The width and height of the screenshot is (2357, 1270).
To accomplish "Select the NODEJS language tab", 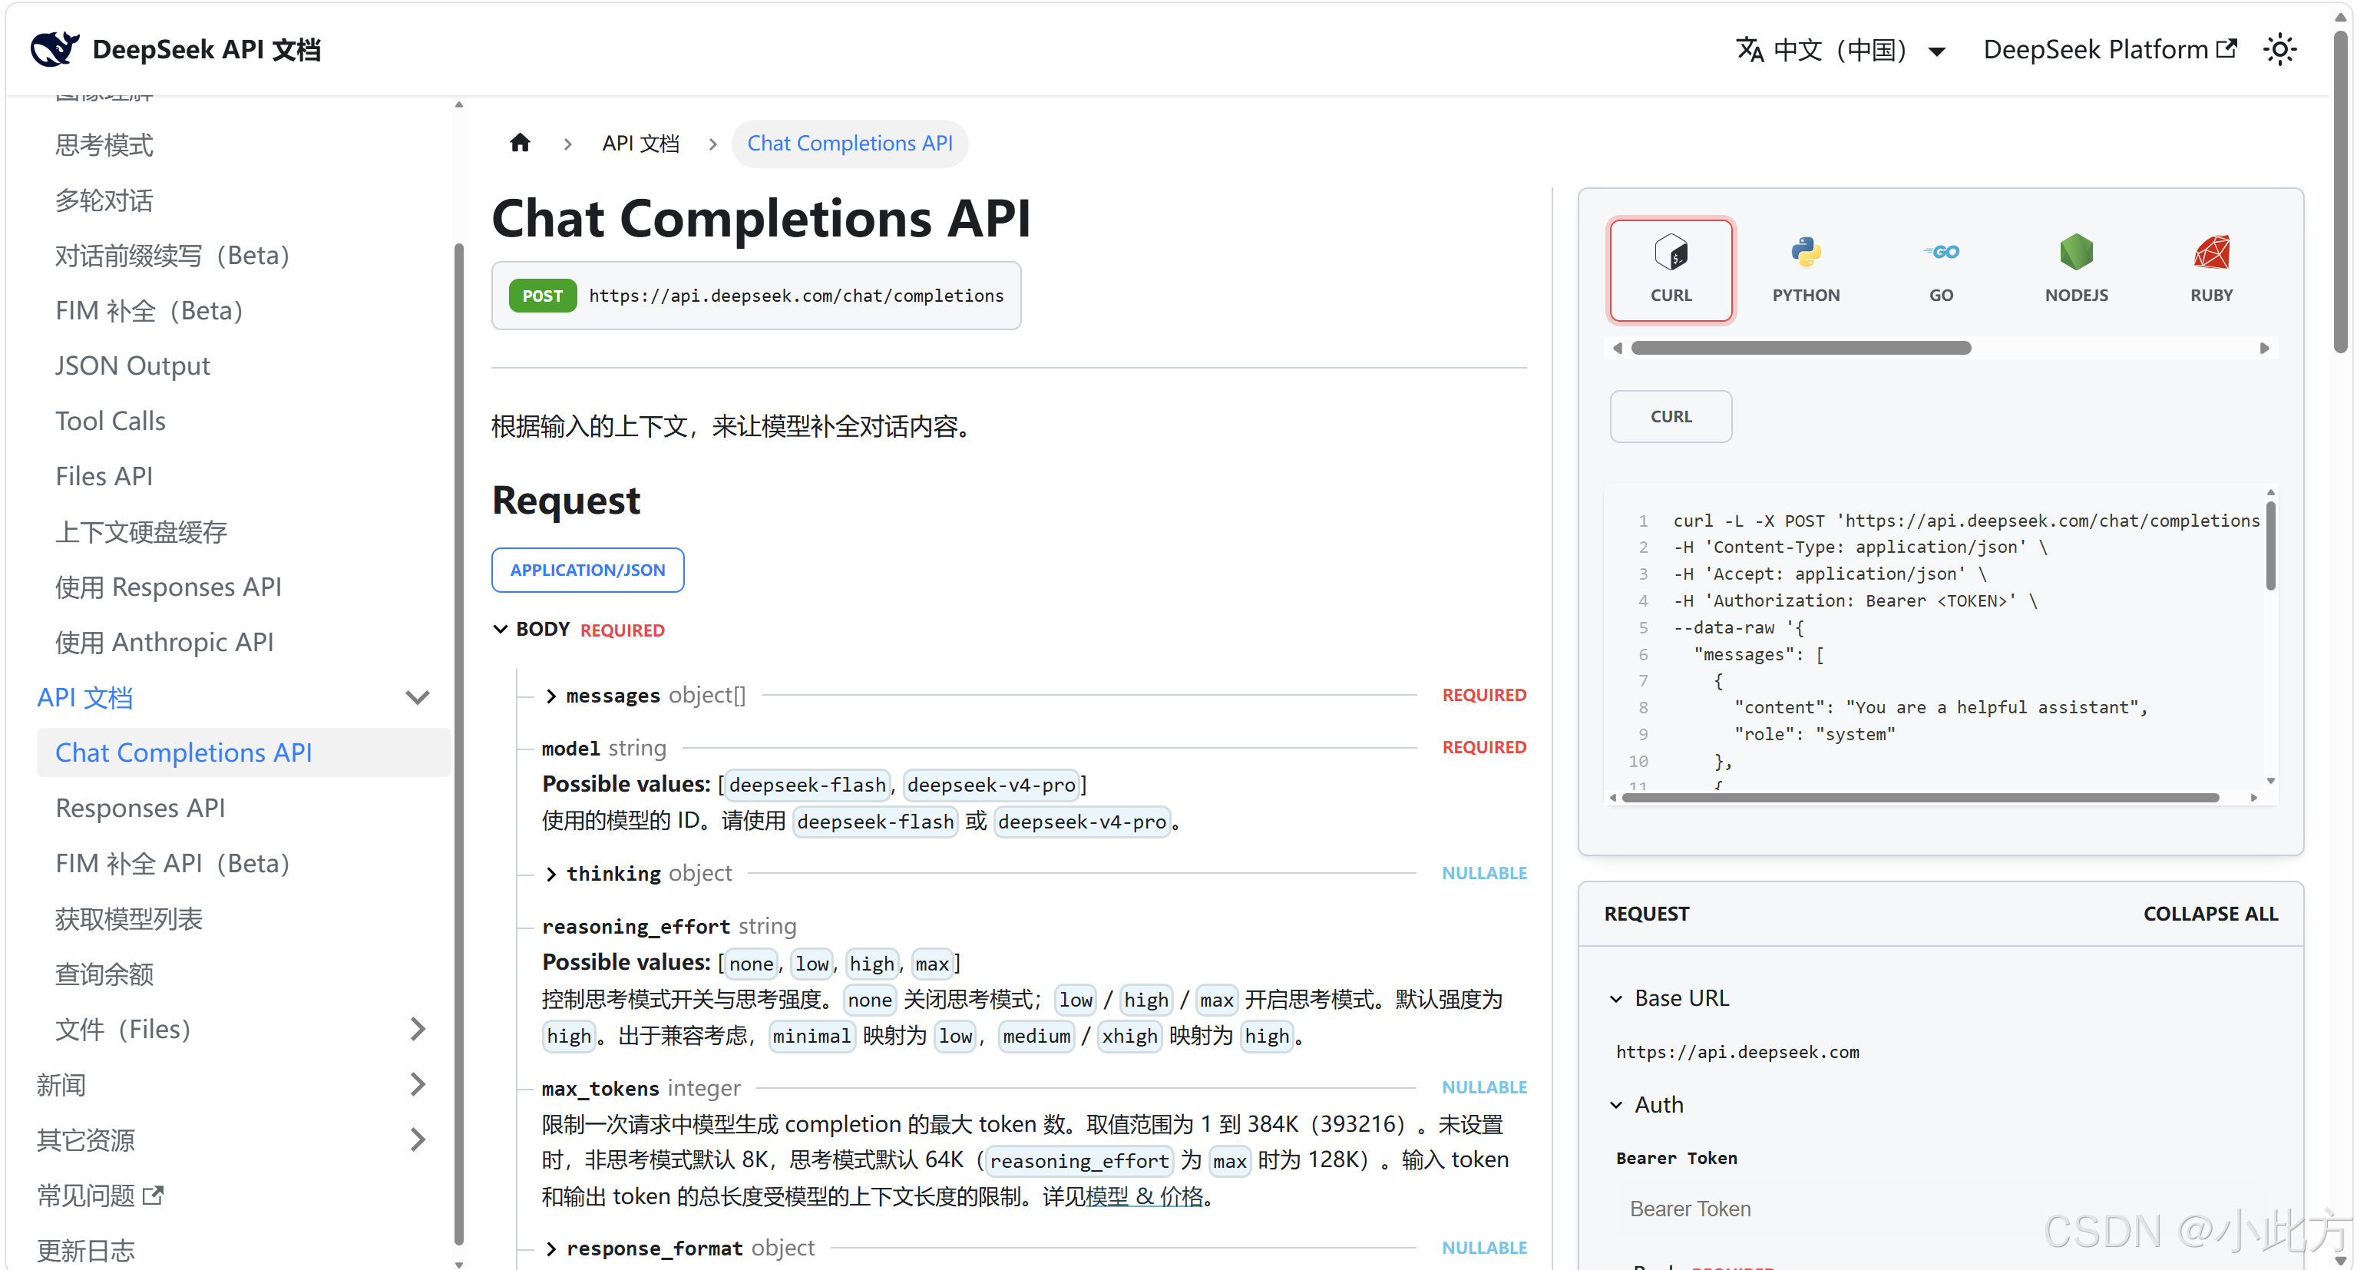I will 2076,270.
